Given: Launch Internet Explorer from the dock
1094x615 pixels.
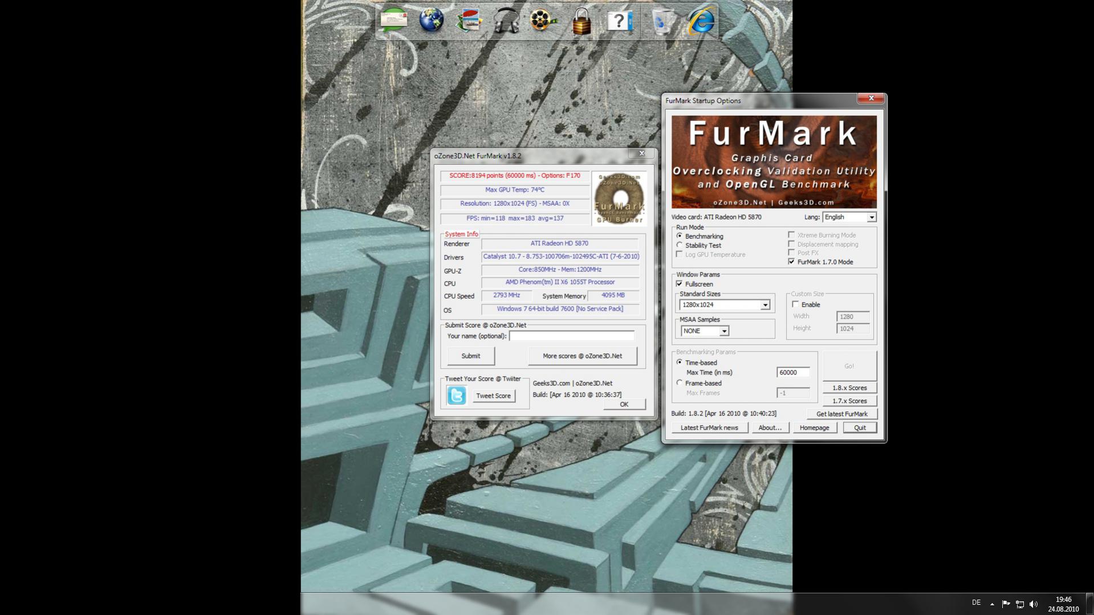Looking at the screenshot, I should [x=701, y=21].
